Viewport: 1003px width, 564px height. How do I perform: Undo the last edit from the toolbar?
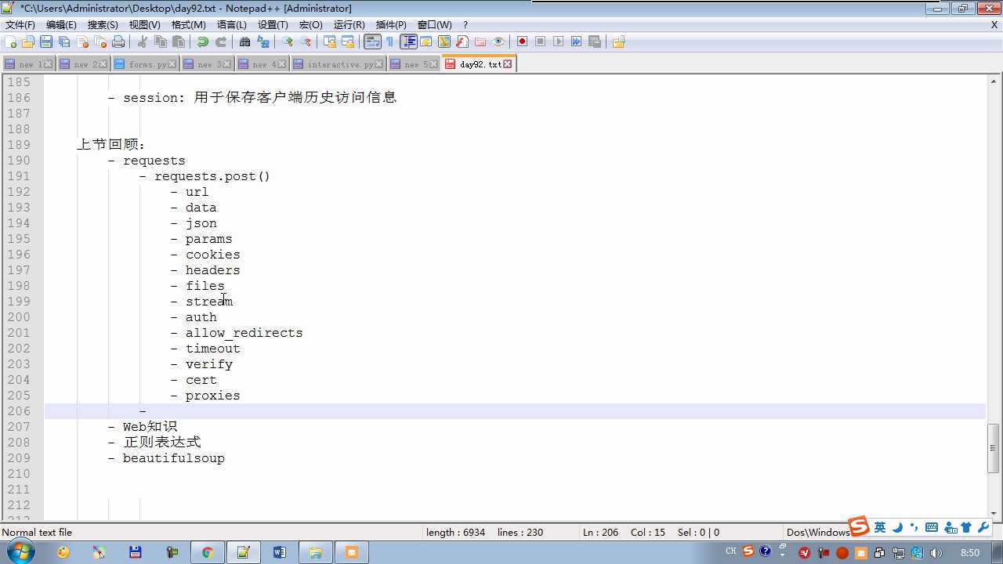[203, 42]
